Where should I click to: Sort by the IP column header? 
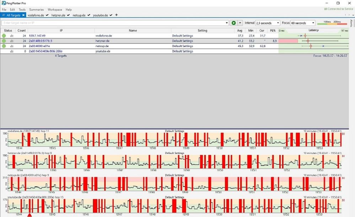coord(61,30)
